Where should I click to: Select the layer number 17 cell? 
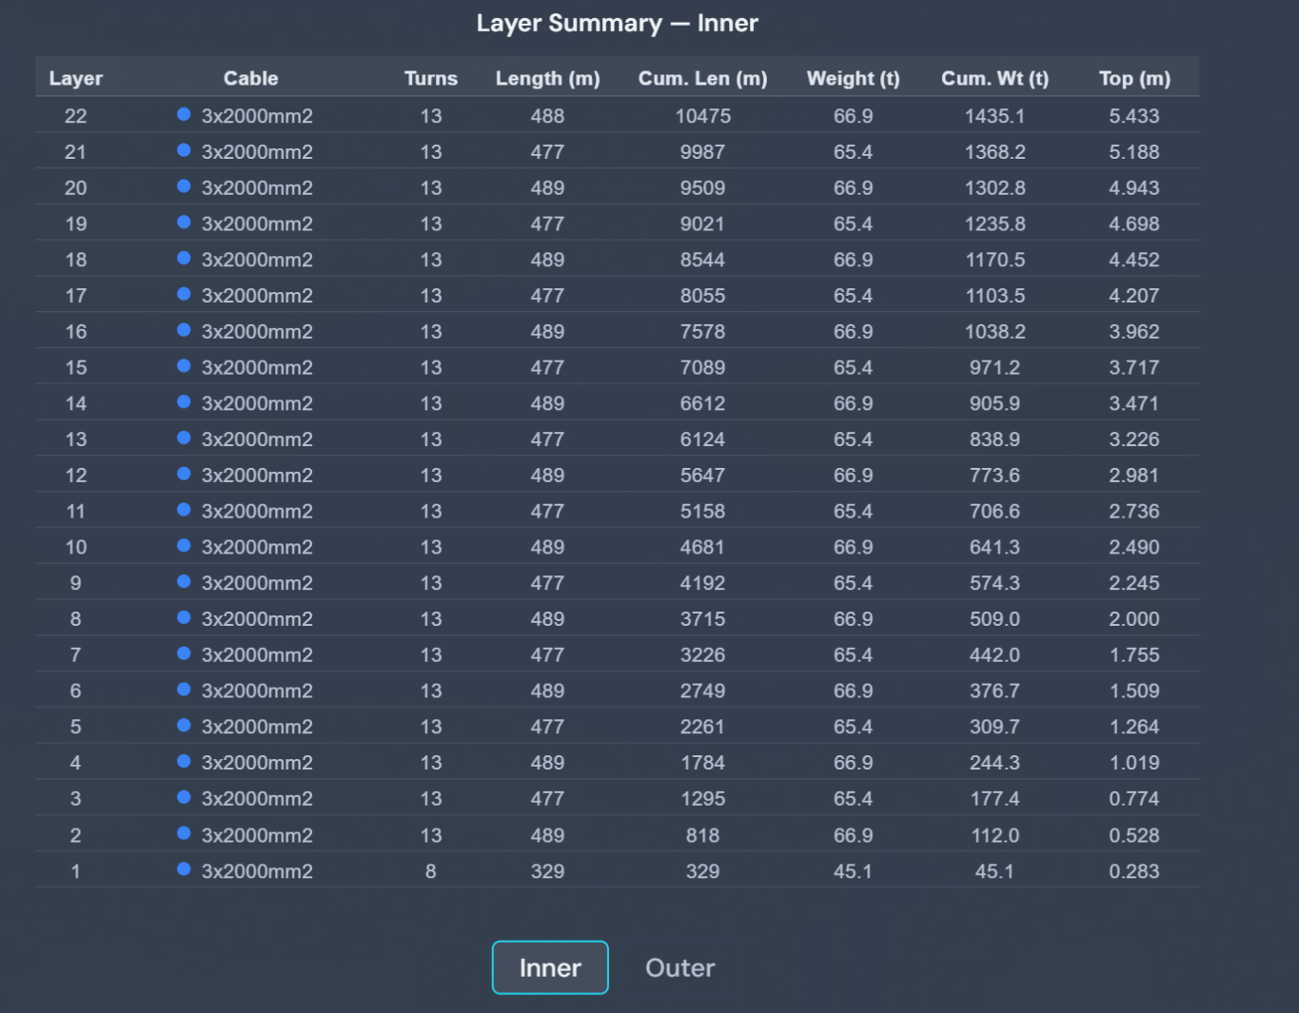coord(76,296)
